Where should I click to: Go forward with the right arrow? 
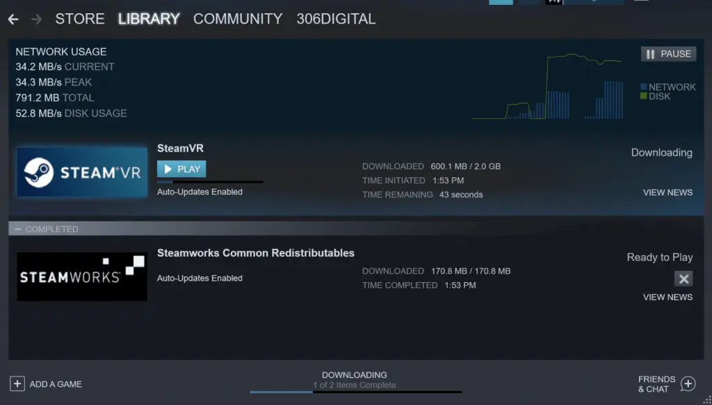pyautogui.click(x=36, y=19)
